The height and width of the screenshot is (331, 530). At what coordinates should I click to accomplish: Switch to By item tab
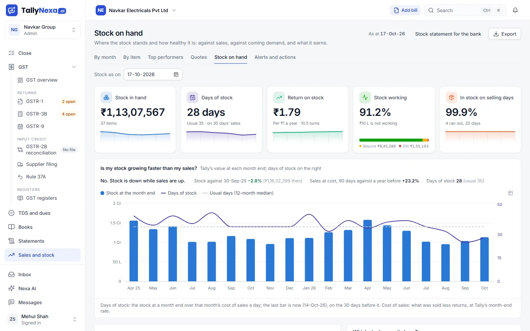point(132,57)
